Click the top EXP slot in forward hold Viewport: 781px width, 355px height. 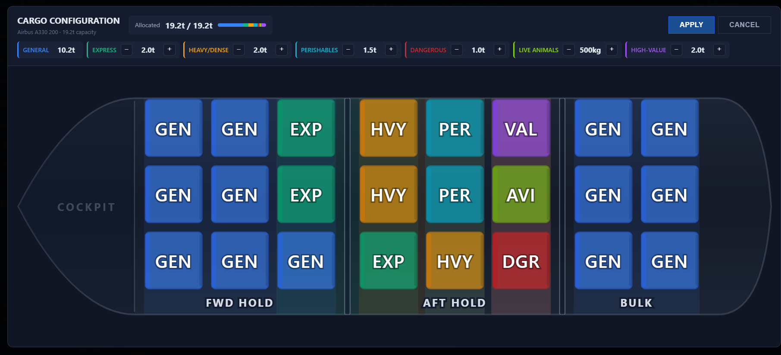pos(306,128)
